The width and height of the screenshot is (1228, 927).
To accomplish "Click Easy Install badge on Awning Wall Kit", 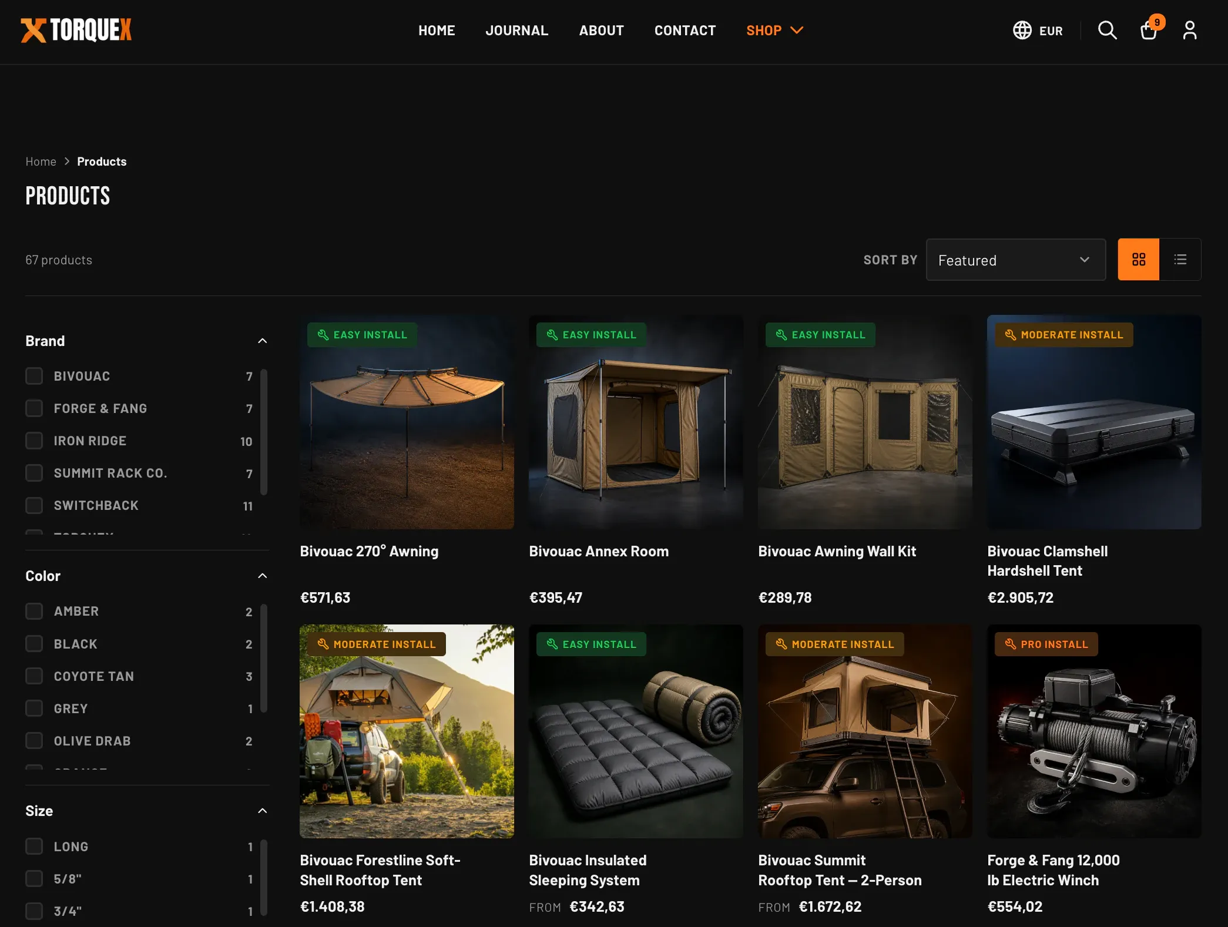I will pos(820,335).
